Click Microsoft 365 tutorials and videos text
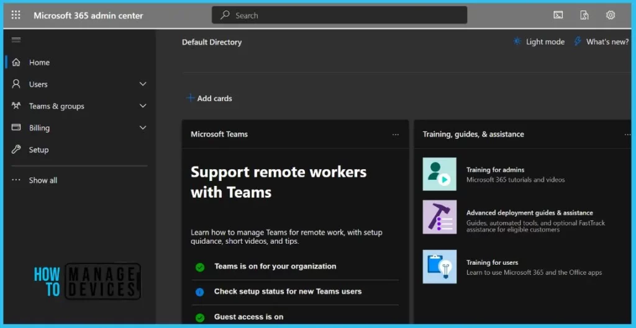The image size is (636, 328). (x=516, y=180)
